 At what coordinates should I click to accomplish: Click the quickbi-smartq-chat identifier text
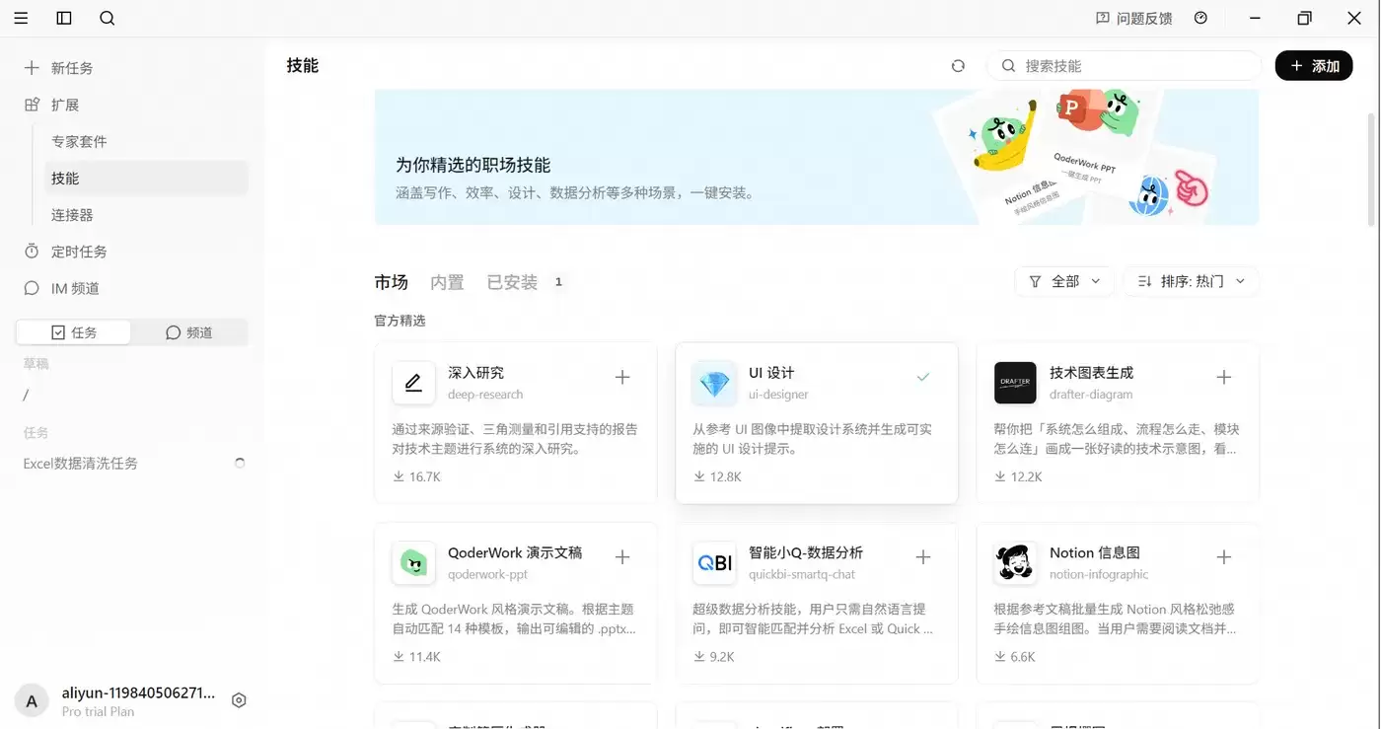click(802, 574)
